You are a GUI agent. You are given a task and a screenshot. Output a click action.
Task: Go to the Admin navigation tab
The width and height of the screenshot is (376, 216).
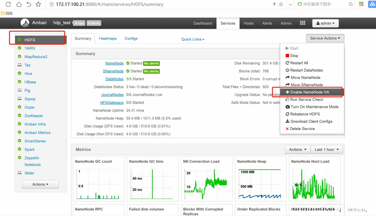click(x=286, y=23)
